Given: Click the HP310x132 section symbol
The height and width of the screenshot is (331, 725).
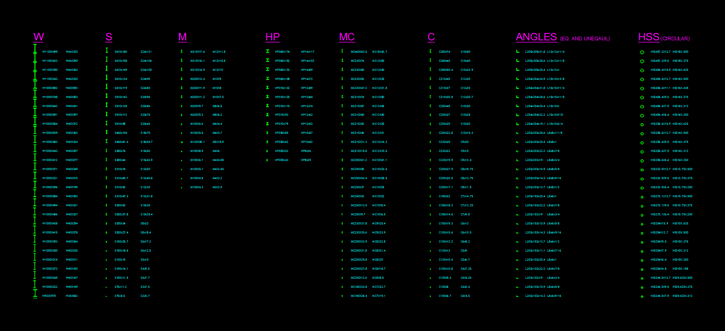Looking at the screenshot, I should coord(267,88).
